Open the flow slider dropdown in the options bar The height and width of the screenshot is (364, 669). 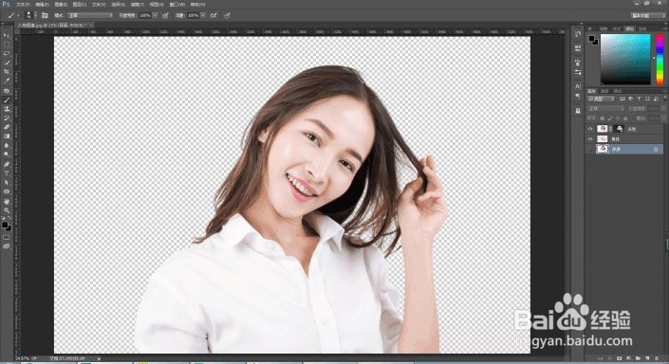(203, 15)
